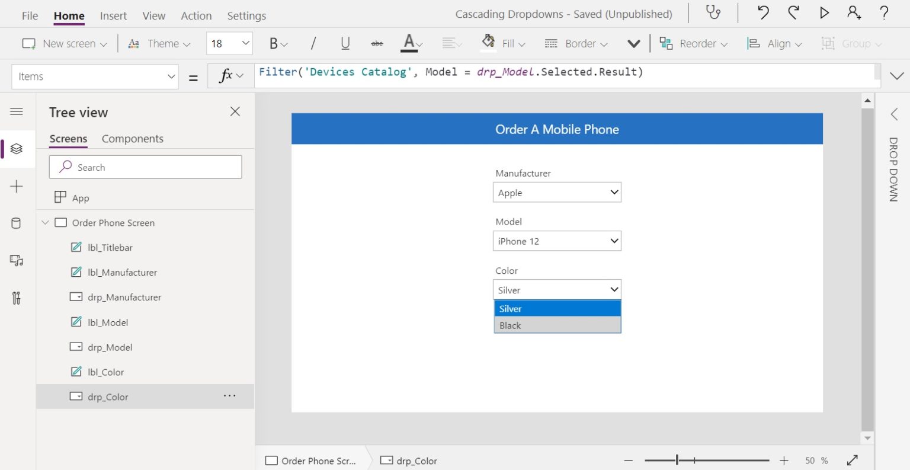
Task: Redo the last action
Action: click(x=794, y=12)
